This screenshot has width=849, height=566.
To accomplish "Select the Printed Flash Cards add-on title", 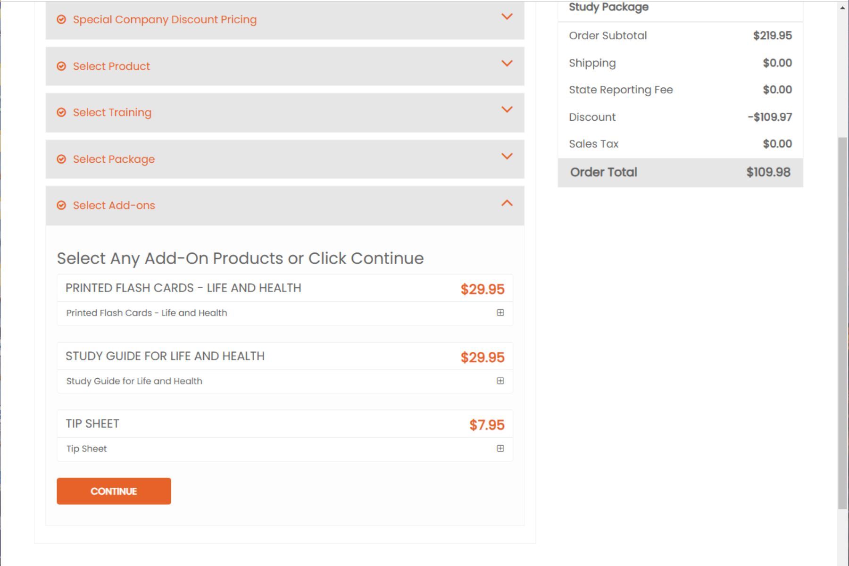I will 183,288.
